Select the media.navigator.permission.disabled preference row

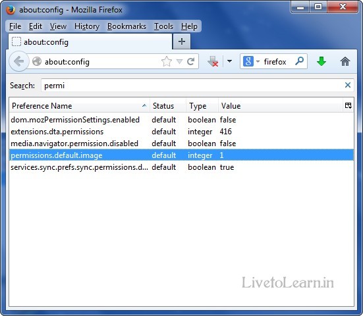point(182,144)
